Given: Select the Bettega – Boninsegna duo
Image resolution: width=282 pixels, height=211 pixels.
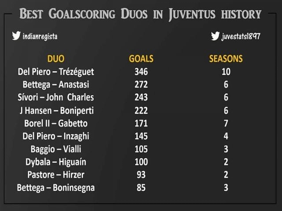Looking at the screenshot, I should [56, 188].
